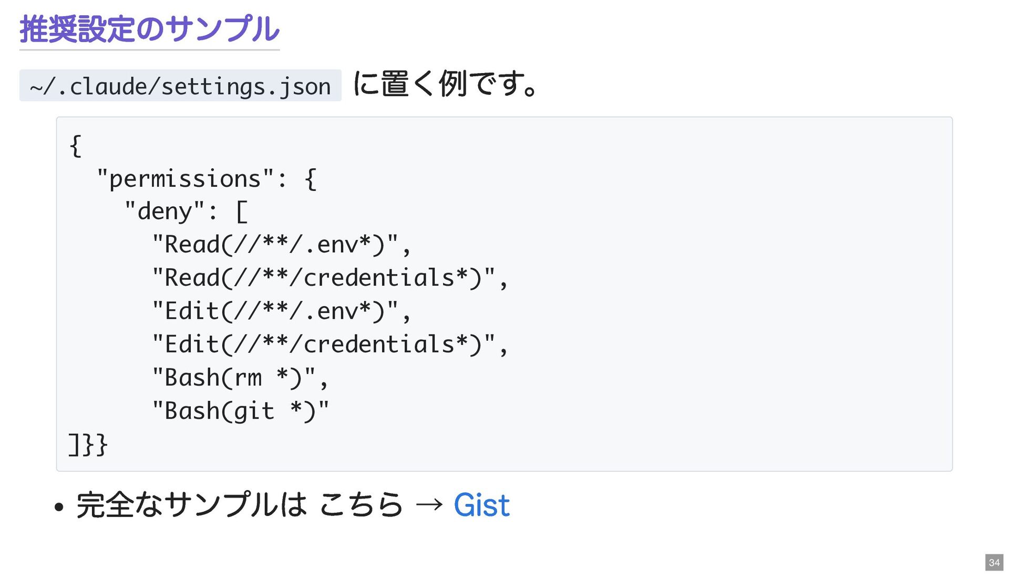Viewport: 1009px width, 577px height.
Task: Click the word こちら before the arrow
Action: (361, 505)
